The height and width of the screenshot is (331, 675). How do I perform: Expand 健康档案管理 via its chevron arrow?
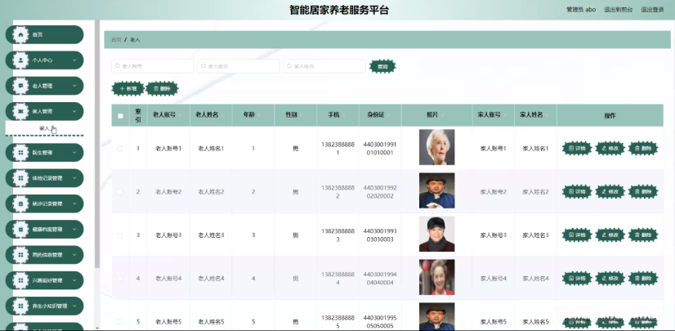[74, 229]
